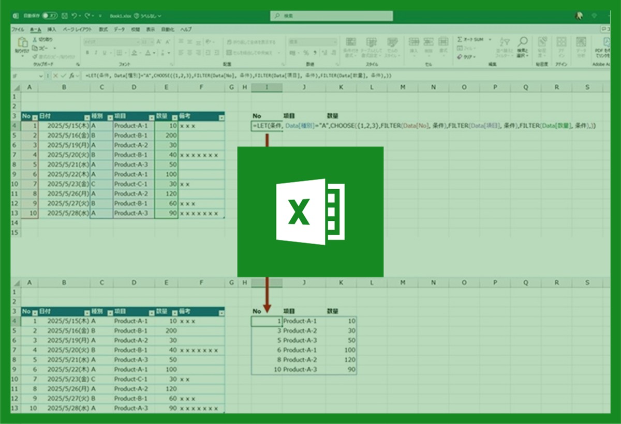Open the 種別 column filter dropdown in top table

coord(109,117)
